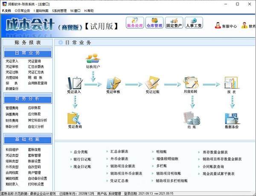Click 数据备份 in the sidebar
Screen dimensions: 256x196
[x=12, y=89]
